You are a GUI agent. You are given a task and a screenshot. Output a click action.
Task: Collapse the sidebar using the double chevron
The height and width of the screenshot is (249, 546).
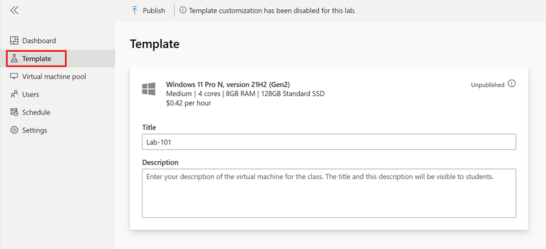(14, 10)
